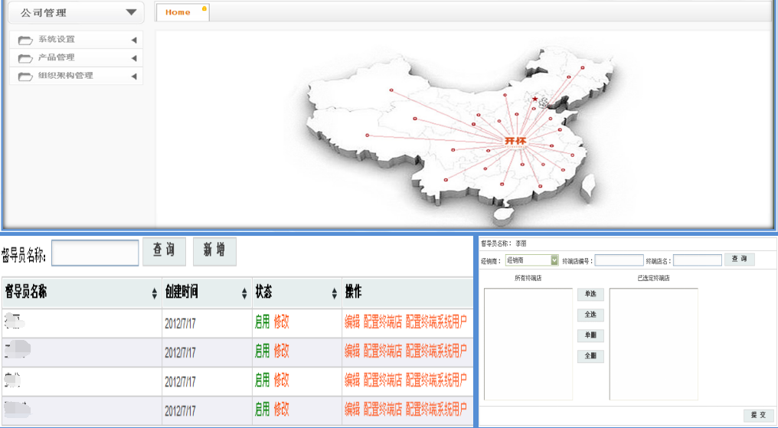Open 产品管理 menu item
Screen dimensions: 778x428
point(57,57)
